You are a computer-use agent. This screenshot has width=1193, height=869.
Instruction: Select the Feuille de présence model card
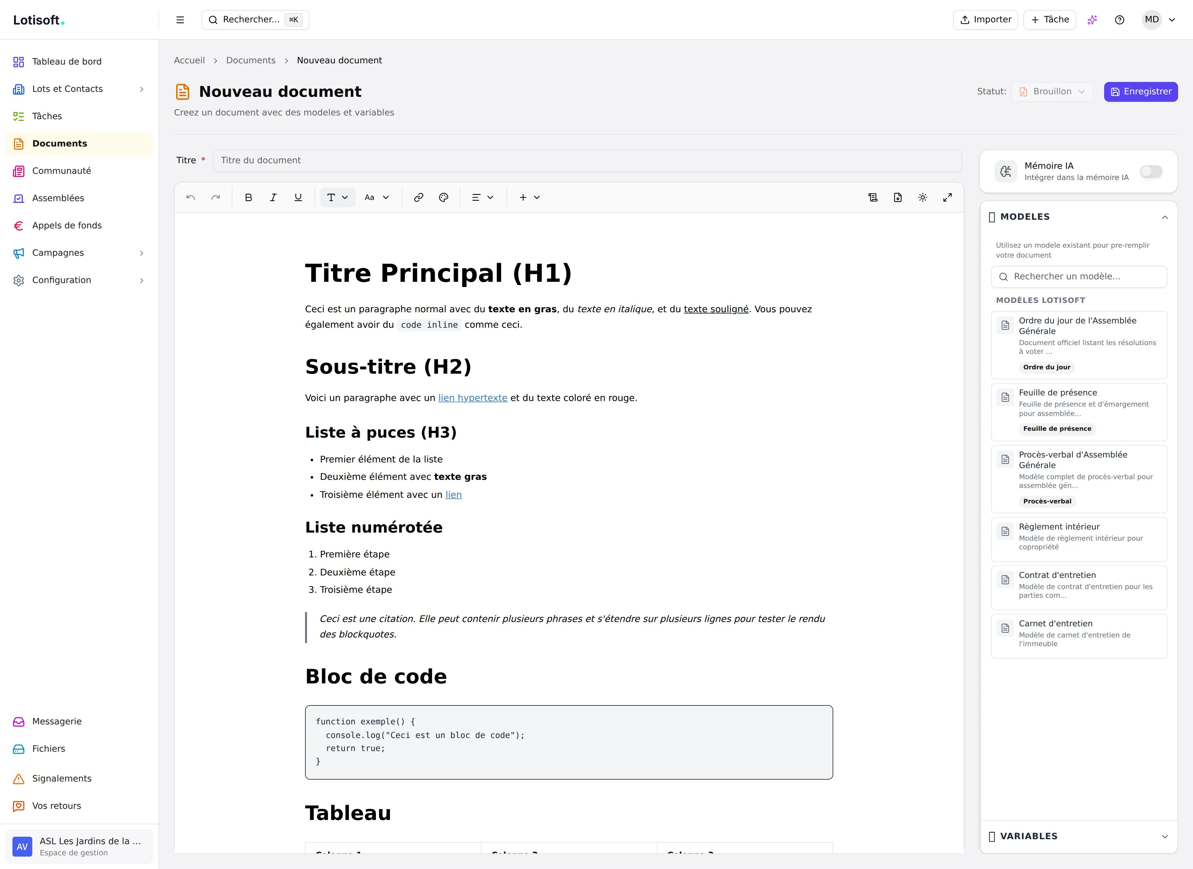click(x=1079, y=412)
